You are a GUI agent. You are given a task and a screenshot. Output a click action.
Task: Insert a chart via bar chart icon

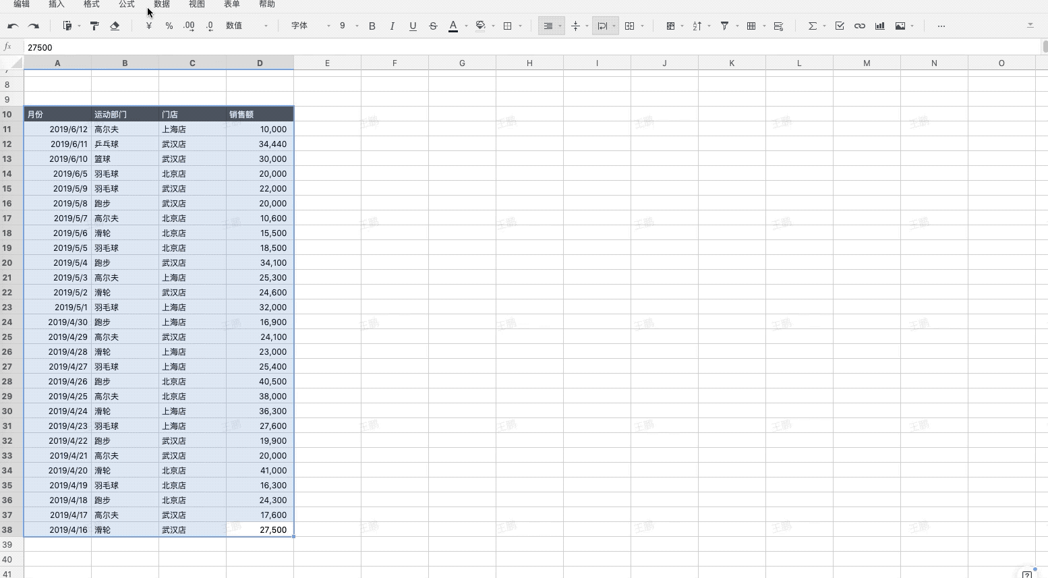tap(880, 26)
